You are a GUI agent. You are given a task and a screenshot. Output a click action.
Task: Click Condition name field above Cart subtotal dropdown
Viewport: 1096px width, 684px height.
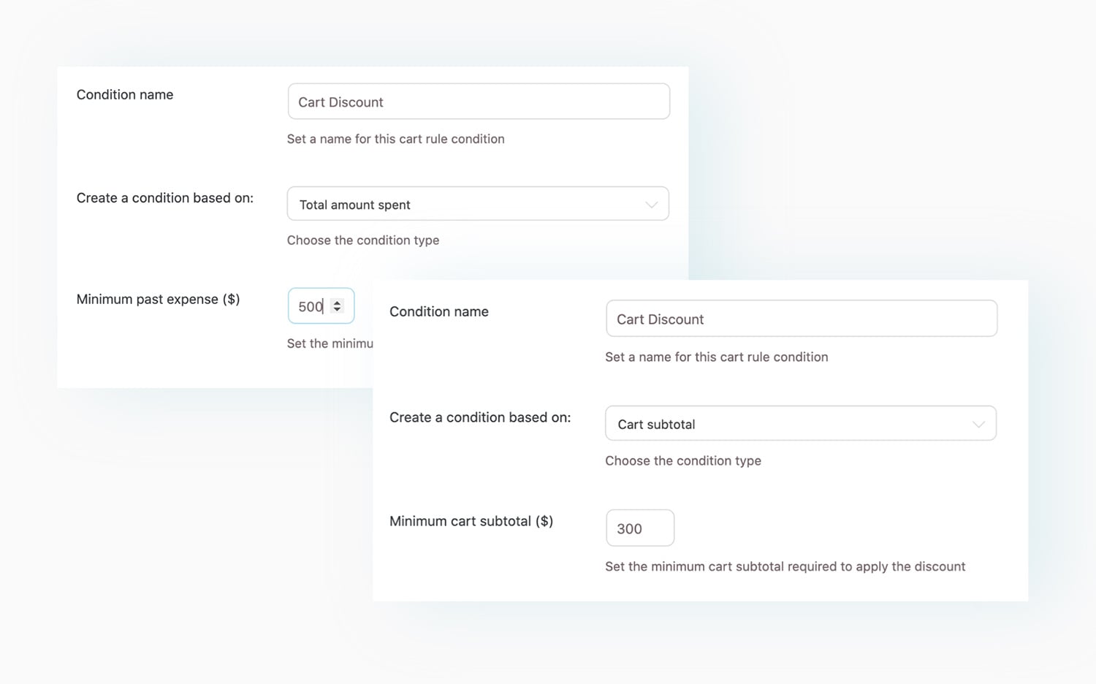click(x=801, y=319)
